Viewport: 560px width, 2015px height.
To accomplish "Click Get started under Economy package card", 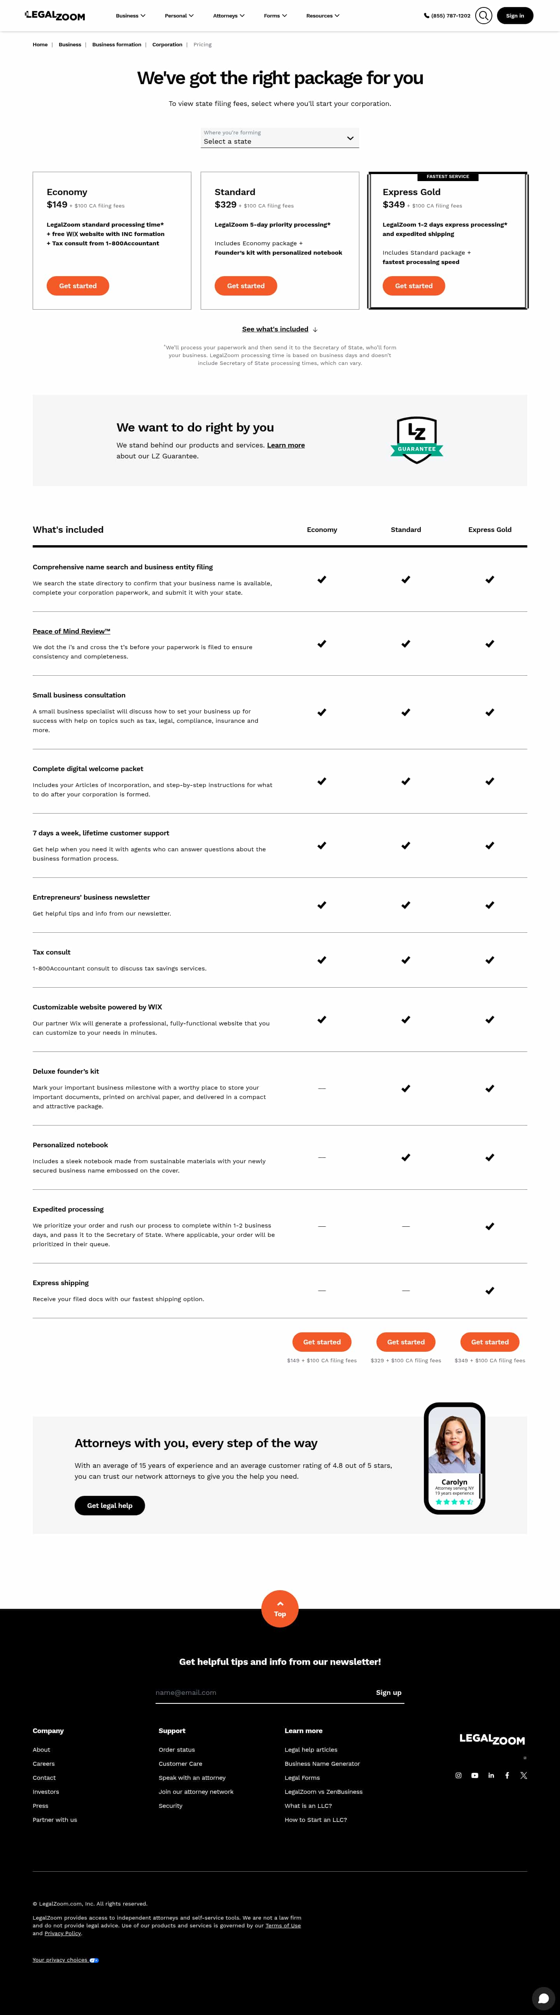I will pyautogui.click(x=78, y=285).
